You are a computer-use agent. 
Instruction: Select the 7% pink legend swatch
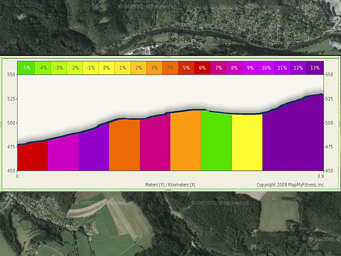(x=219, y=68)
